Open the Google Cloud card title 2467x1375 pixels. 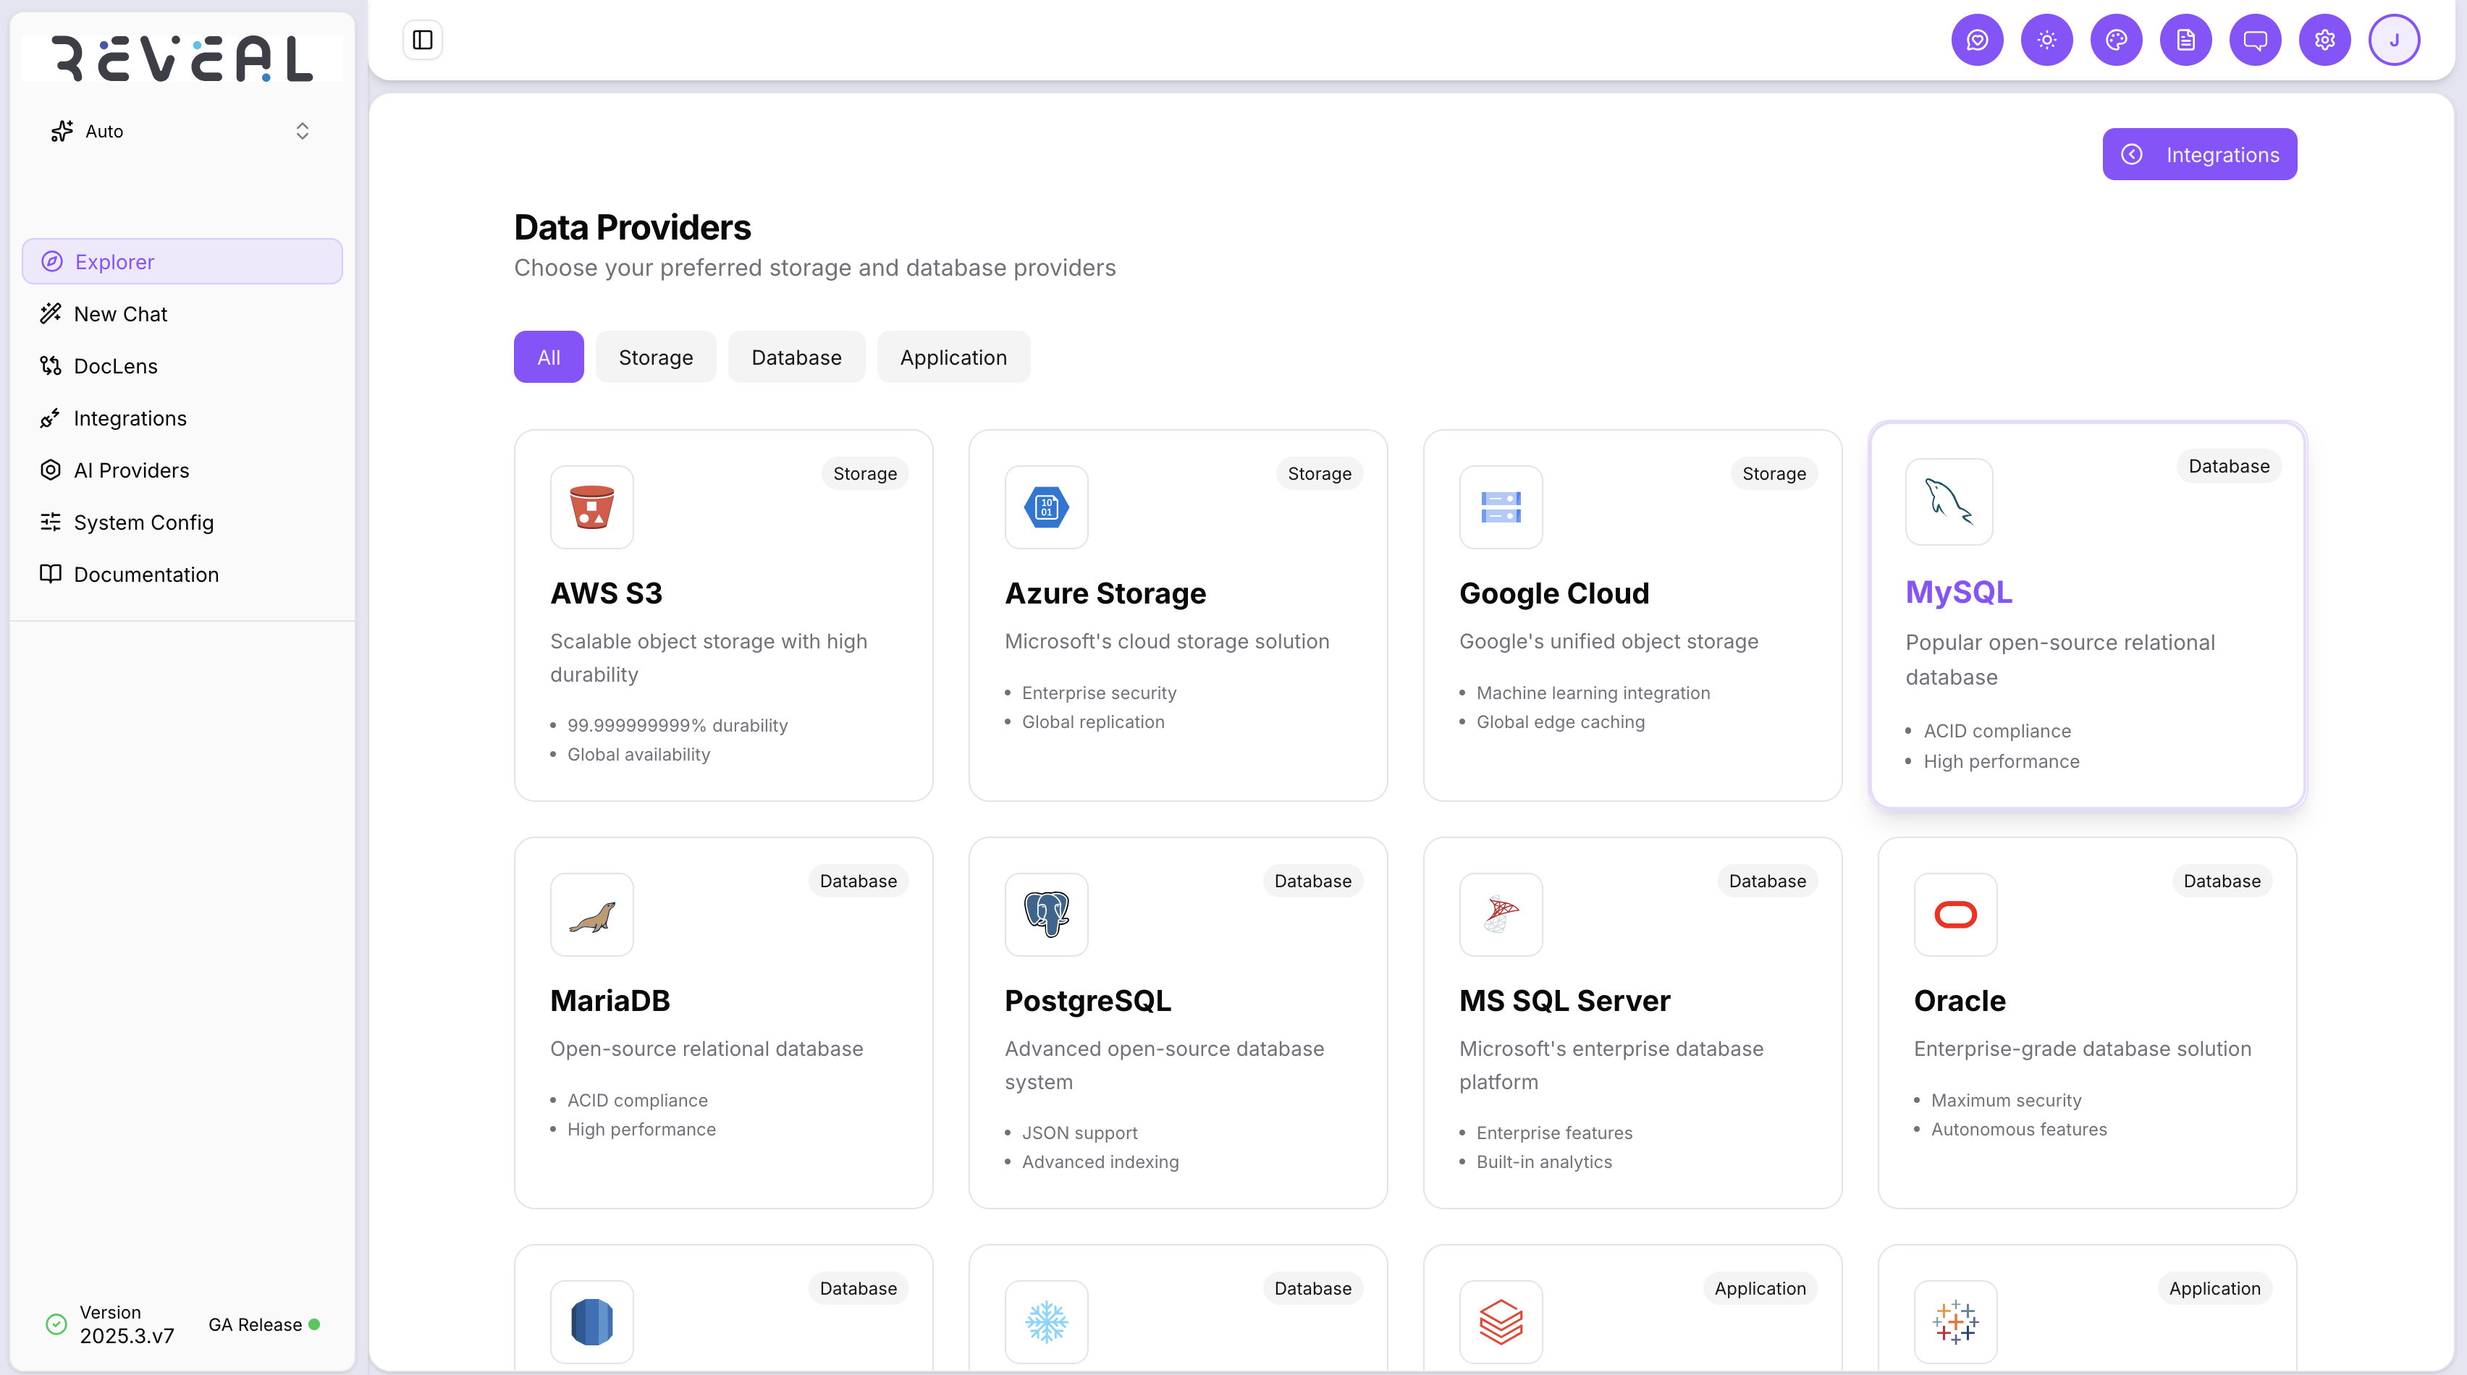tap(1554, 593)
